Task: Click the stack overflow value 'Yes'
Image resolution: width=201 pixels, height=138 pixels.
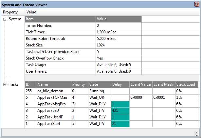Action: pos(100,58)
